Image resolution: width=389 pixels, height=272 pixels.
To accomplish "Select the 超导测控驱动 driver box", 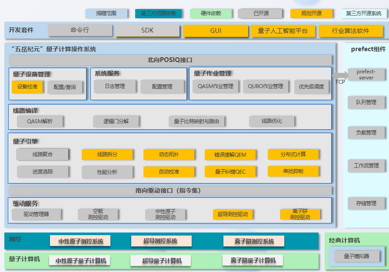I will (233, 214).
